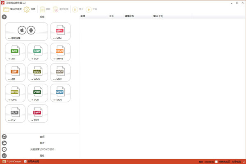This screenshot has height=164, width=246.
Task: Toggle the multi-thread (使用多线程) checkbox
Action: 25,162
